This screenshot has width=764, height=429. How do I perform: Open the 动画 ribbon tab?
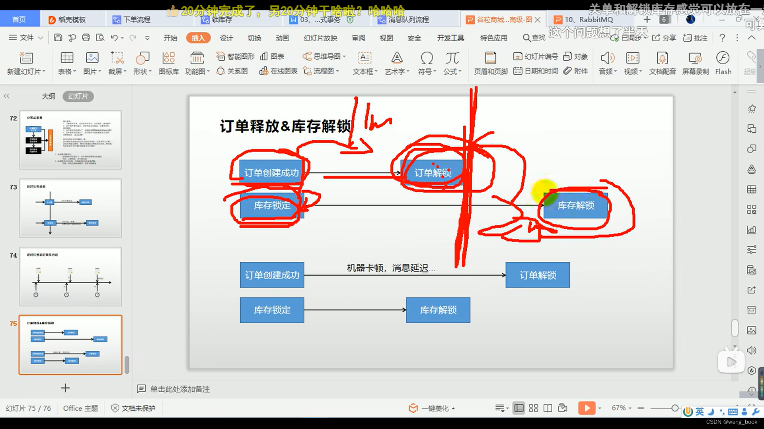coord(282,38)
